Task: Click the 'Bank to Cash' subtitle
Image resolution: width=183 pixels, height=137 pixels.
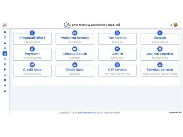Action: tap(117, 58)
